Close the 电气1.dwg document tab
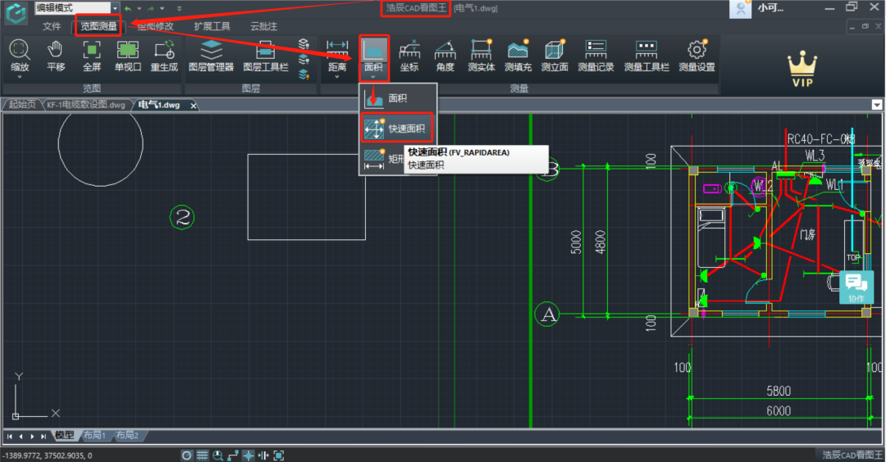 (x=194, y=105)
